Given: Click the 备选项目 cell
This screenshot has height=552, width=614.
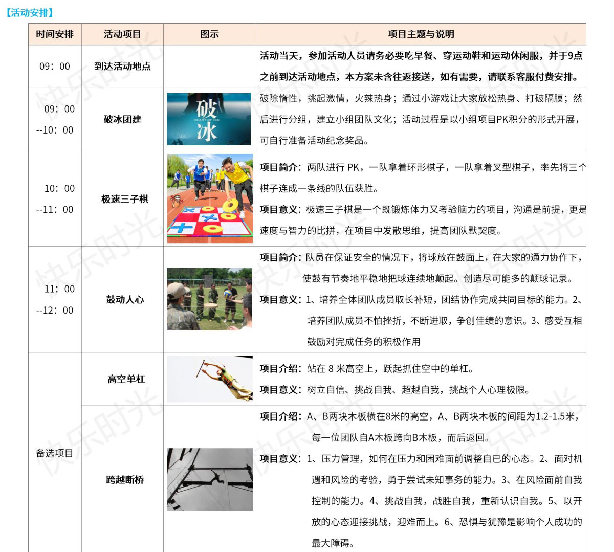Looking at the screenshot, I should coord(54,453).
